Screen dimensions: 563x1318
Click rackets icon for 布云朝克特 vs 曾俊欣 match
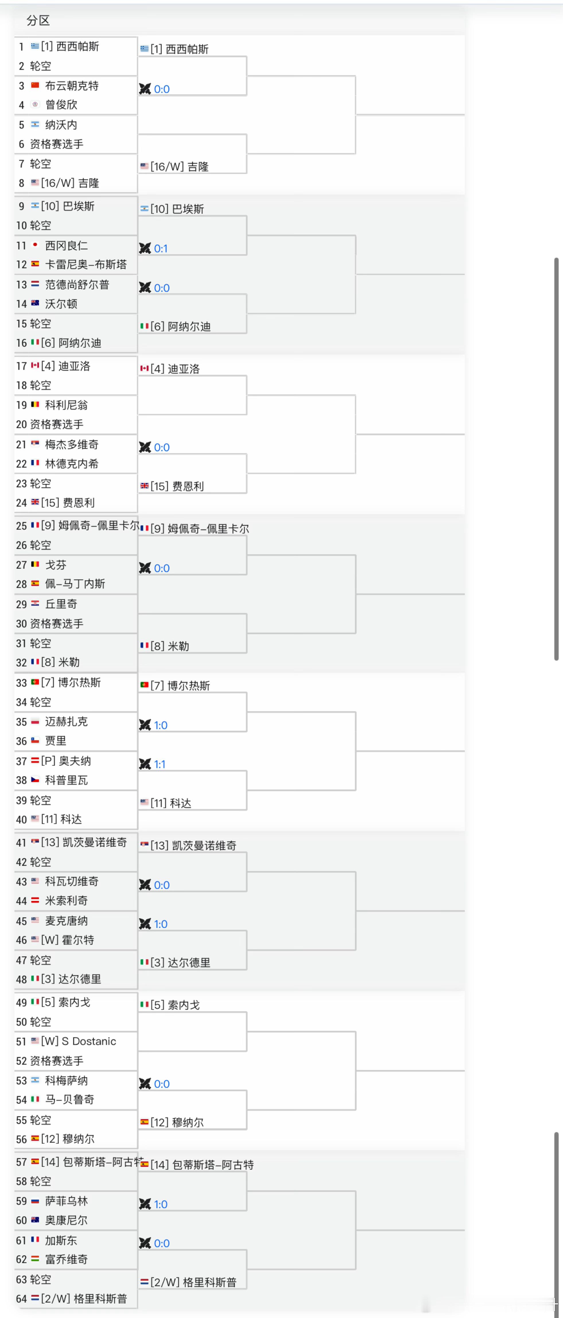pyautogui.click(x=145, y=88)
